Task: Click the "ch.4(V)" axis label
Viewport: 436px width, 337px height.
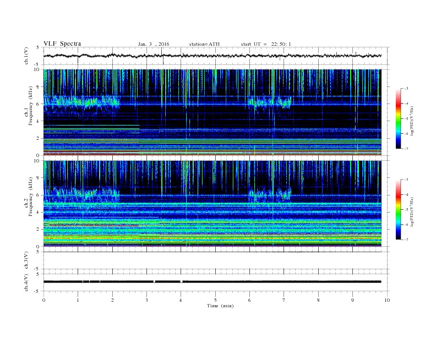Action: [x=26, y=282]
